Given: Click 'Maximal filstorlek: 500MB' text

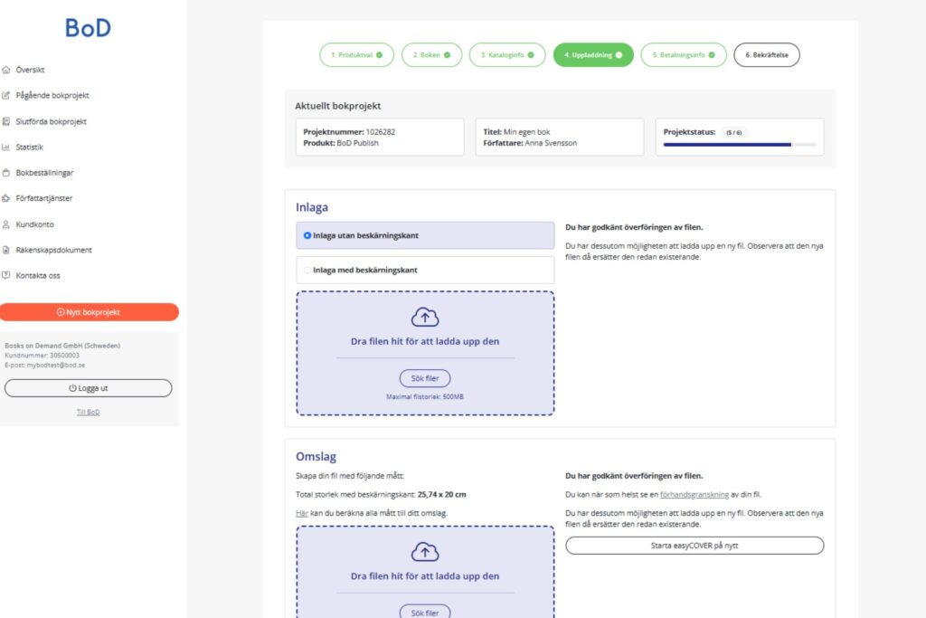Looking at the screenshot, I should pos(425,396).
